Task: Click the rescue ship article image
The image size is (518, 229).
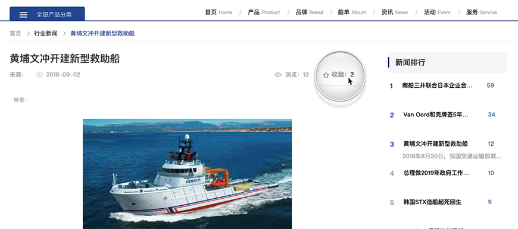Action: point(187,174)
